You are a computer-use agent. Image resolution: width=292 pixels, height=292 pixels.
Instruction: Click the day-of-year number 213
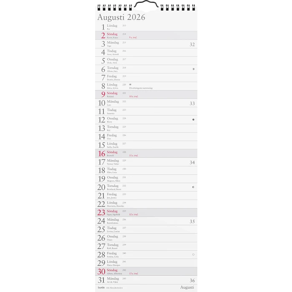(124, 25)
